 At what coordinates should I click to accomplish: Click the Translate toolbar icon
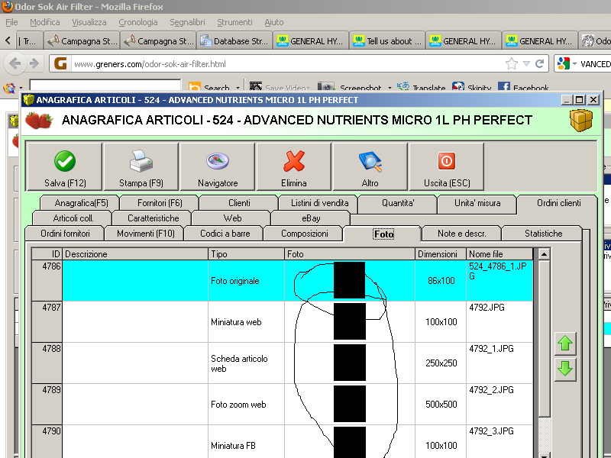[403, 86]
